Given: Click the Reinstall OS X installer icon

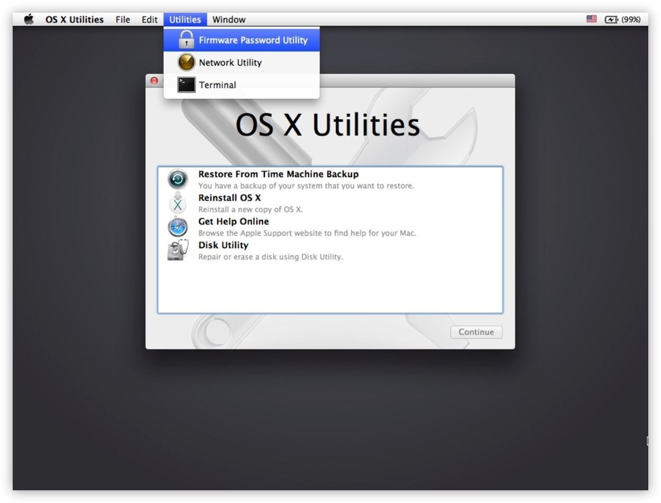Looking at the screenshot, I should point(178,203).
